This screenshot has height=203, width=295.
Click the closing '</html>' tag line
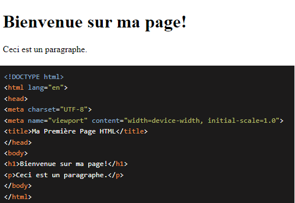(x=18, y=197)
